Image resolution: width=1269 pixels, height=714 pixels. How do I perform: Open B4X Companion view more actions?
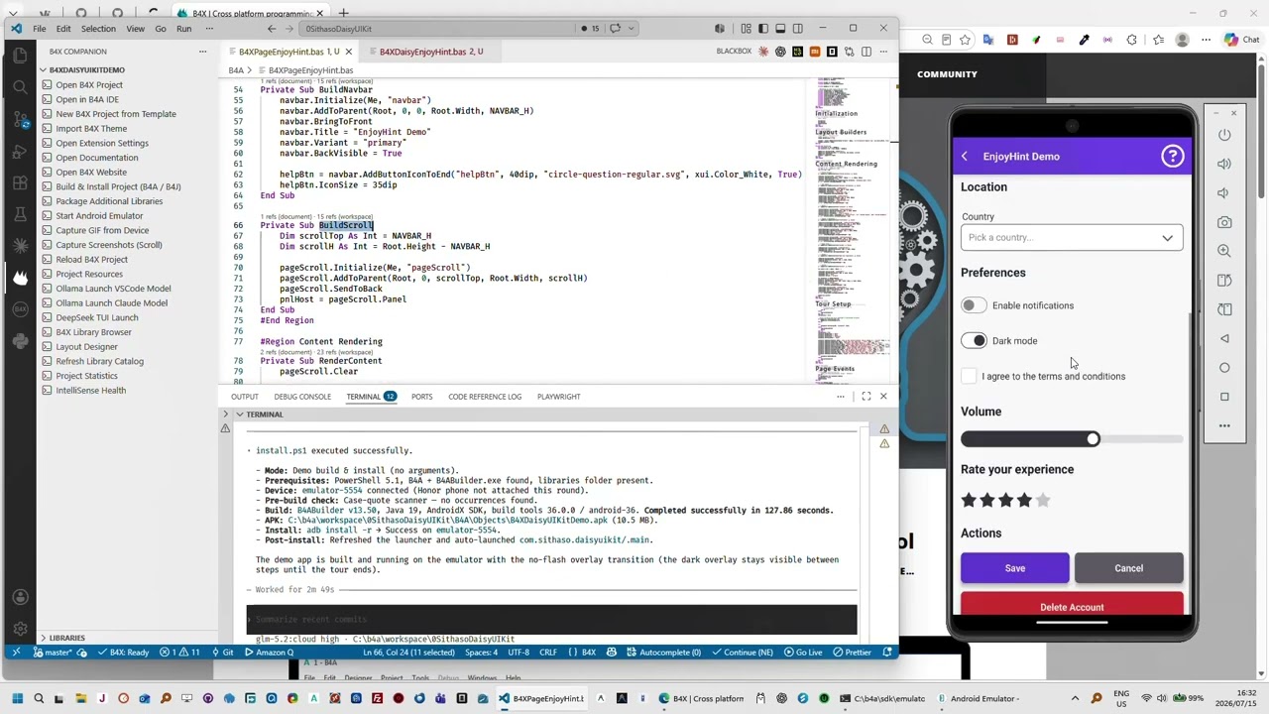[x=203, y=52]
